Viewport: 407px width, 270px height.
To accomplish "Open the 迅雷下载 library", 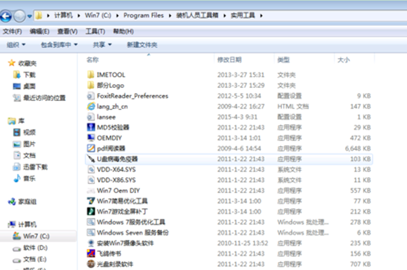I will click(35, 167).
